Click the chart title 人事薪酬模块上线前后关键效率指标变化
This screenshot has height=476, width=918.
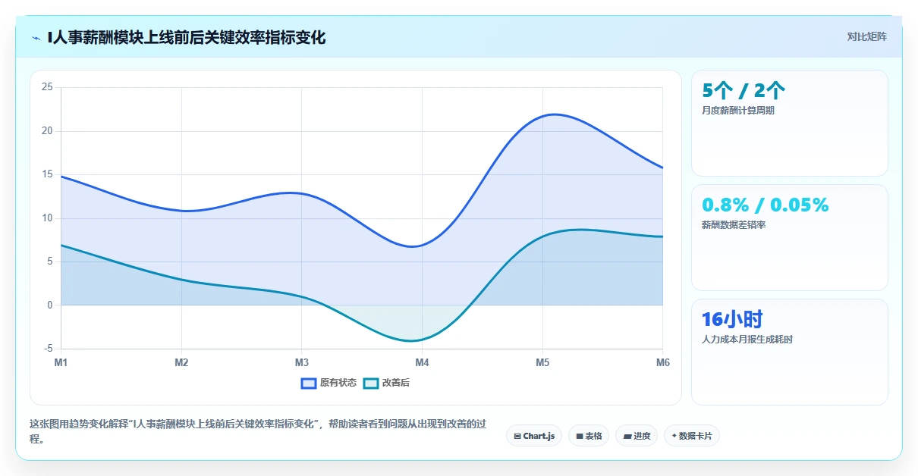pos(187,37)
